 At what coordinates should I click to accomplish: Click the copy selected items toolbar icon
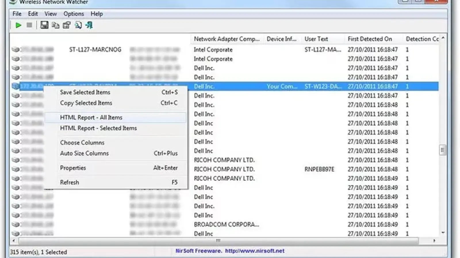(55, 25)
